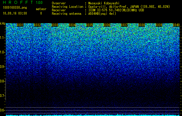Click the 0337 time marker
Viewport: 182px width, 116px height.
tap(124, 25)
